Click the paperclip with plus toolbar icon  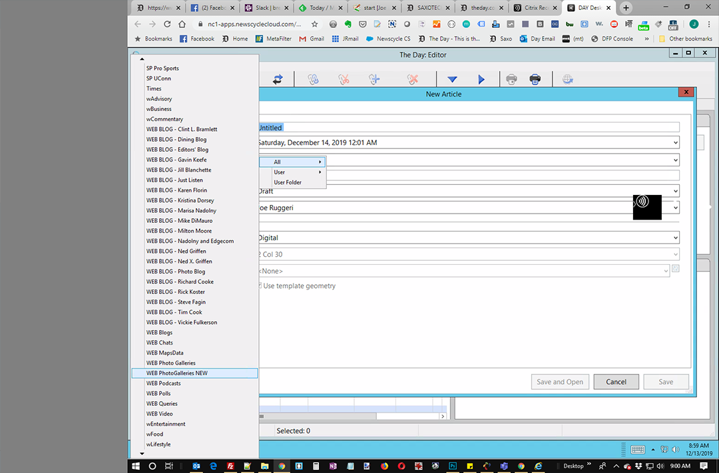click(375, 79)
